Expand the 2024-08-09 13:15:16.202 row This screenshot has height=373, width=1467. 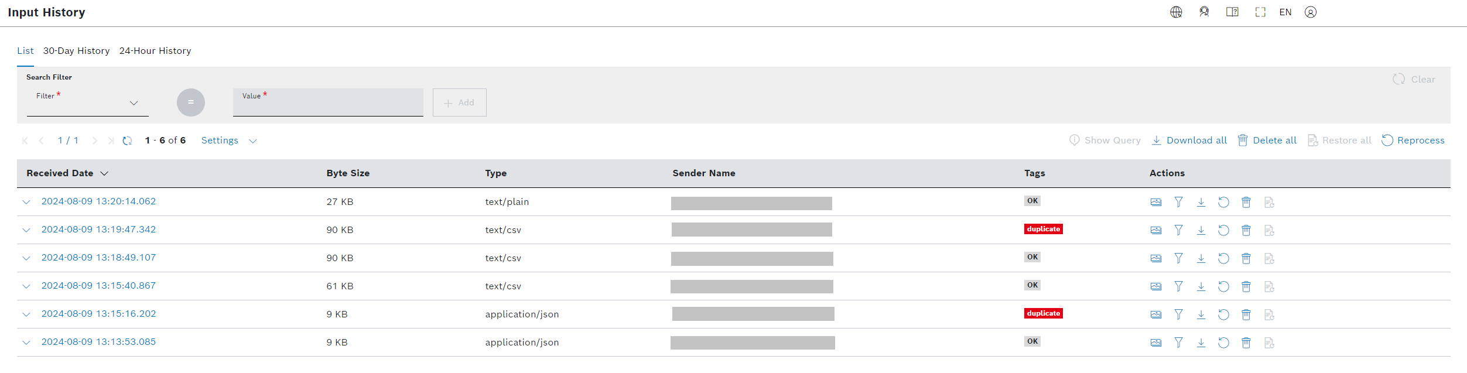[26, 314]
